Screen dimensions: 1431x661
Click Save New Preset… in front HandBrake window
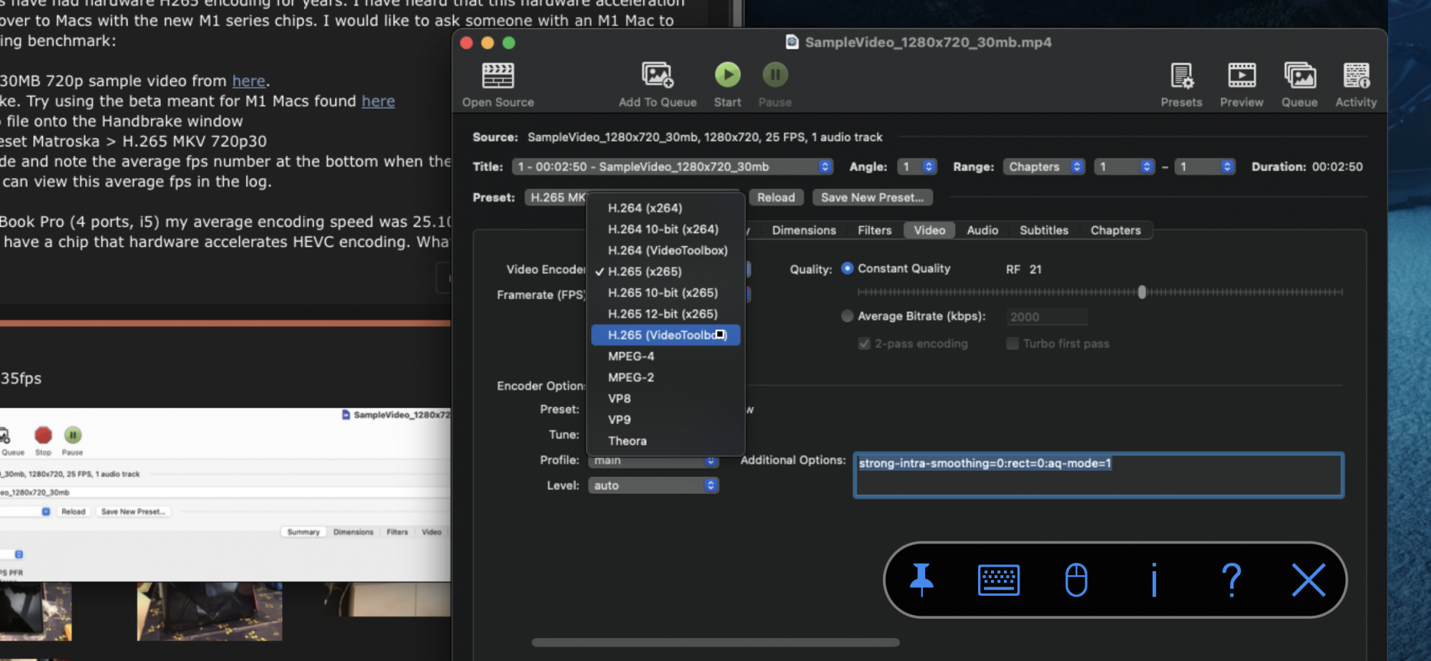pos(872,197)
